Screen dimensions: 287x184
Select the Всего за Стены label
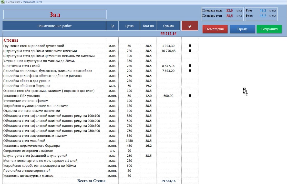pyautogui.click(x=91, y=181)
